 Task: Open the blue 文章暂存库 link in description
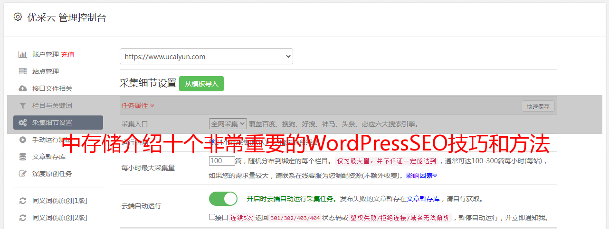423,199
